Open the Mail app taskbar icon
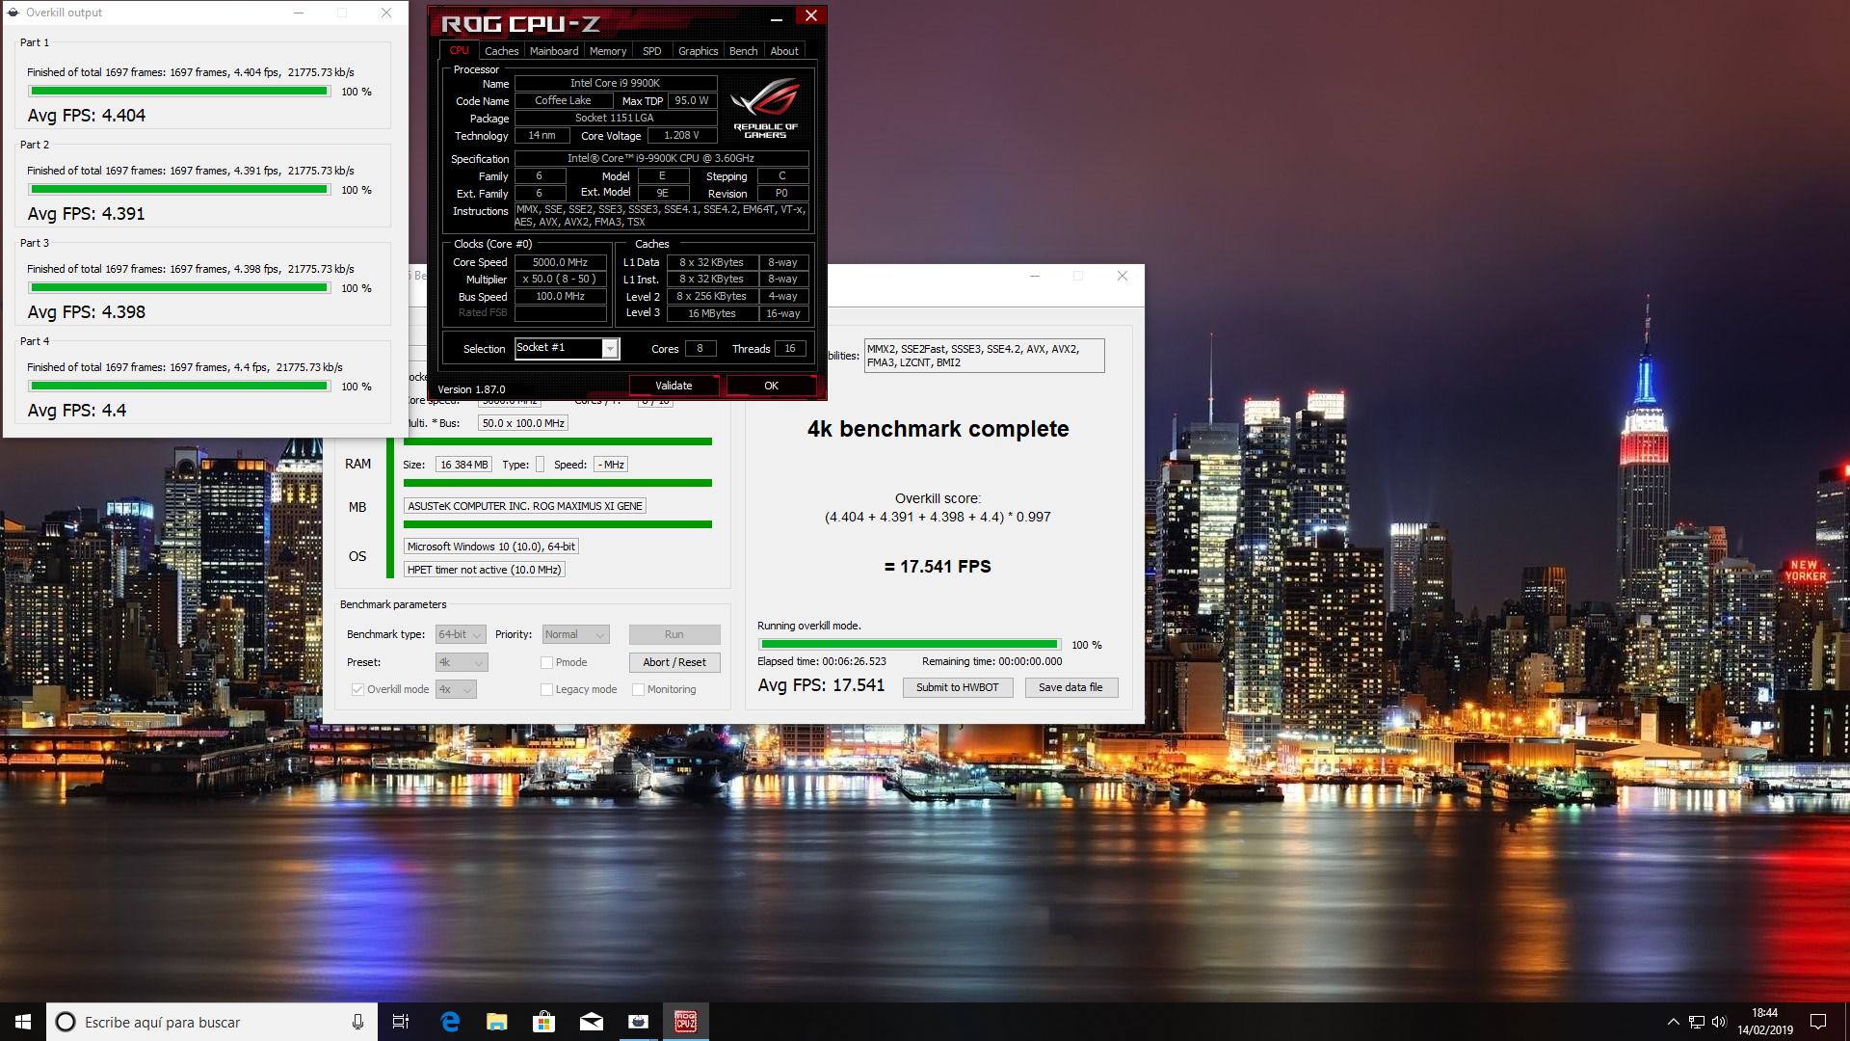The width and height of the screenshot is (1850, 1041). pyautogui.click(x=592, y=1022)
